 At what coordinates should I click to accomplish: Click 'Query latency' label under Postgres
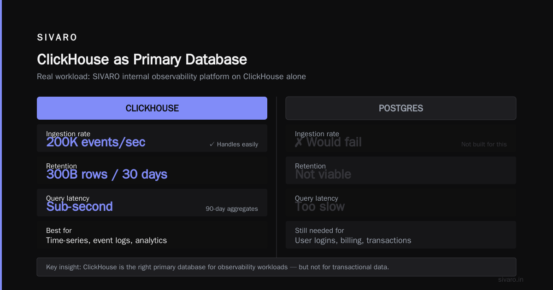317,198
